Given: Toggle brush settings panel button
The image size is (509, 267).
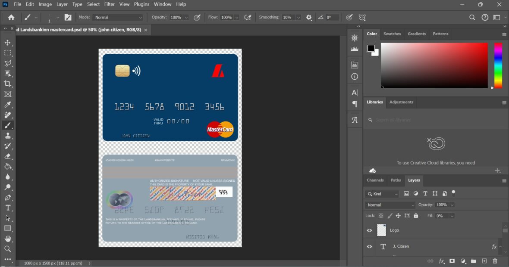Looking at the screenshot, I should [x=68, y=18].
